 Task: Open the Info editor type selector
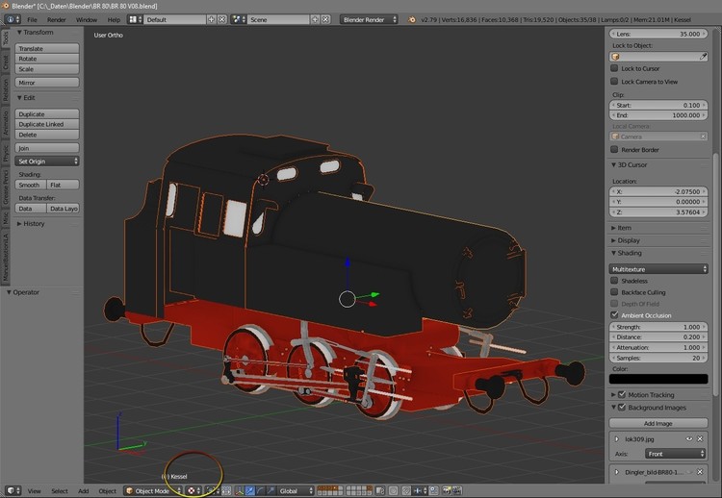pos(13,19)
